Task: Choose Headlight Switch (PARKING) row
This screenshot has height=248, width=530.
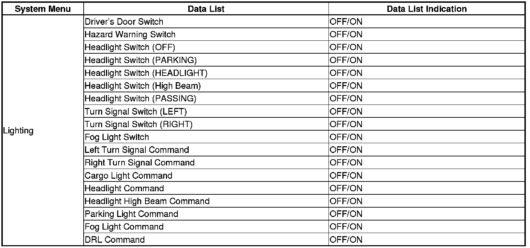Action: (x=141, y=60)
